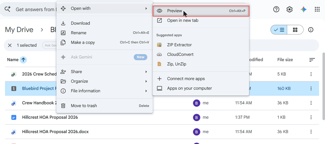Sort by the Name column header

coord(13,60)
